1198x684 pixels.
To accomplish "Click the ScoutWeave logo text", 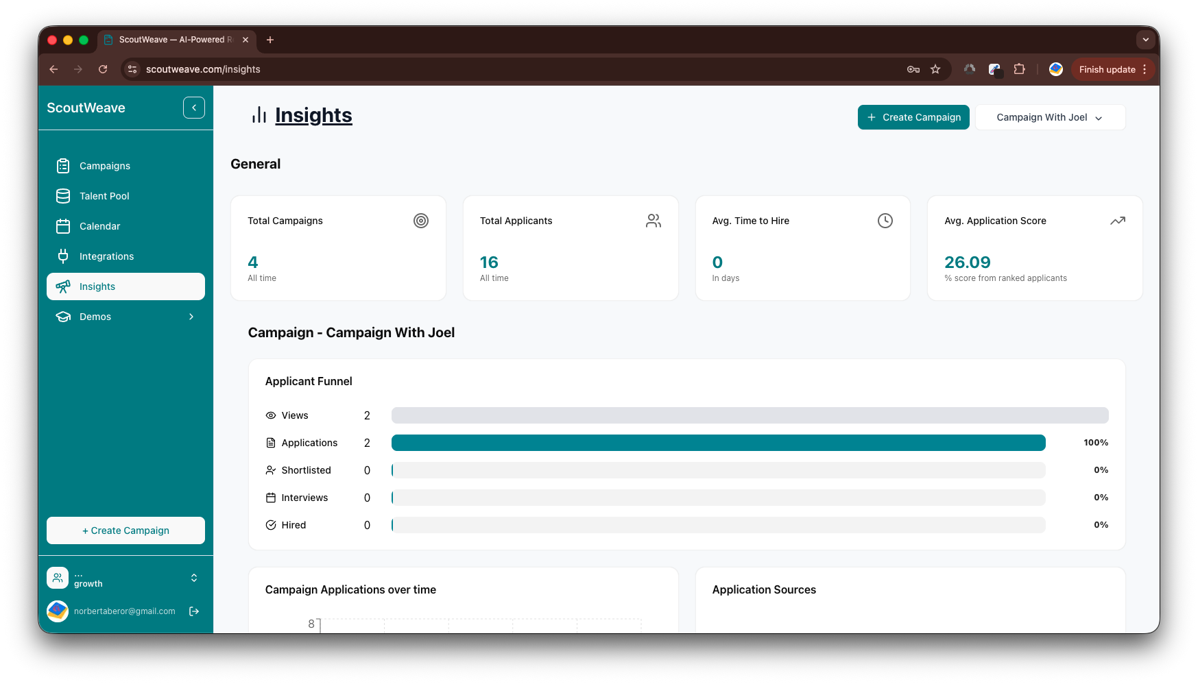I will [x=86, y=108].
